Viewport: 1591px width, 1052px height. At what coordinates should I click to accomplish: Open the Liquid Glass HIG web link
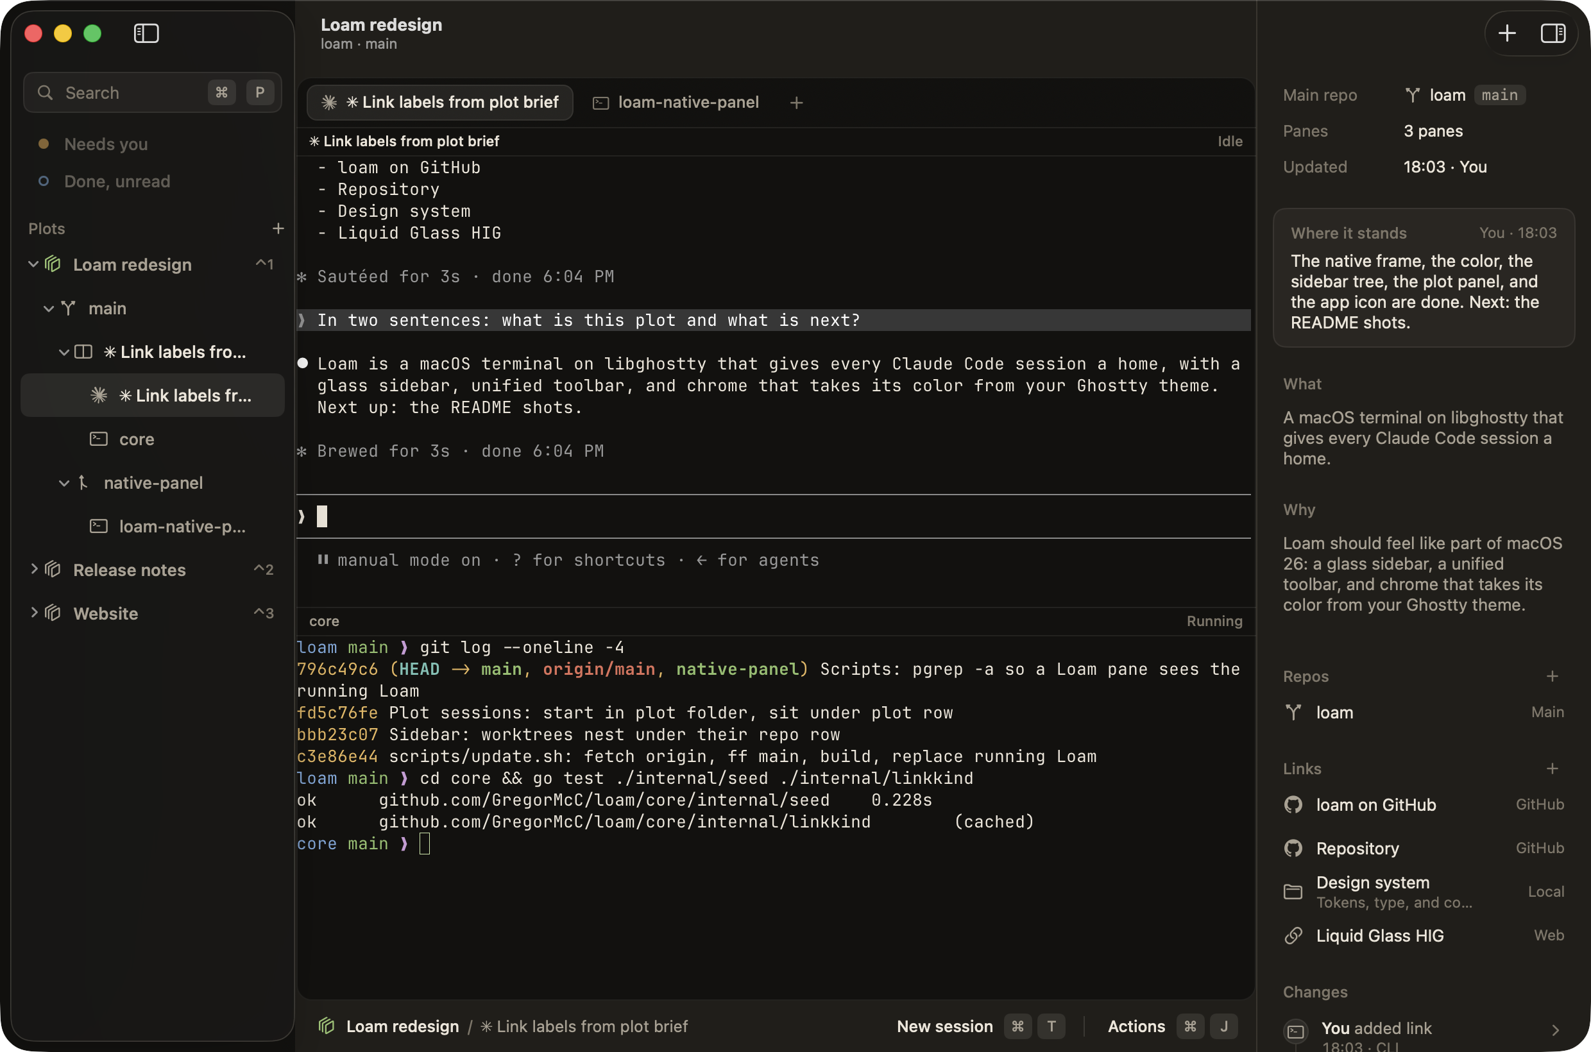pyautogui.click(x=1424, y=936)
